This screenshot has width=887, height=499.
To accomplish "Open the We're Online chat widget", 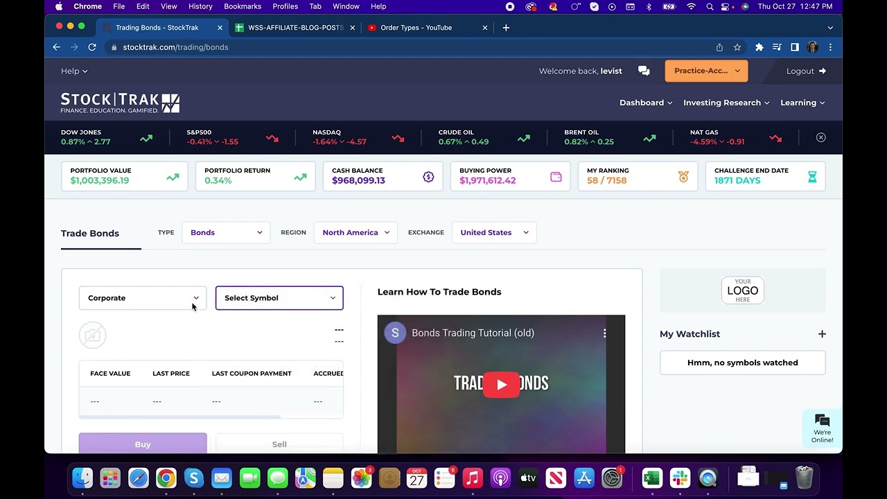I will (x=823, y=428).
